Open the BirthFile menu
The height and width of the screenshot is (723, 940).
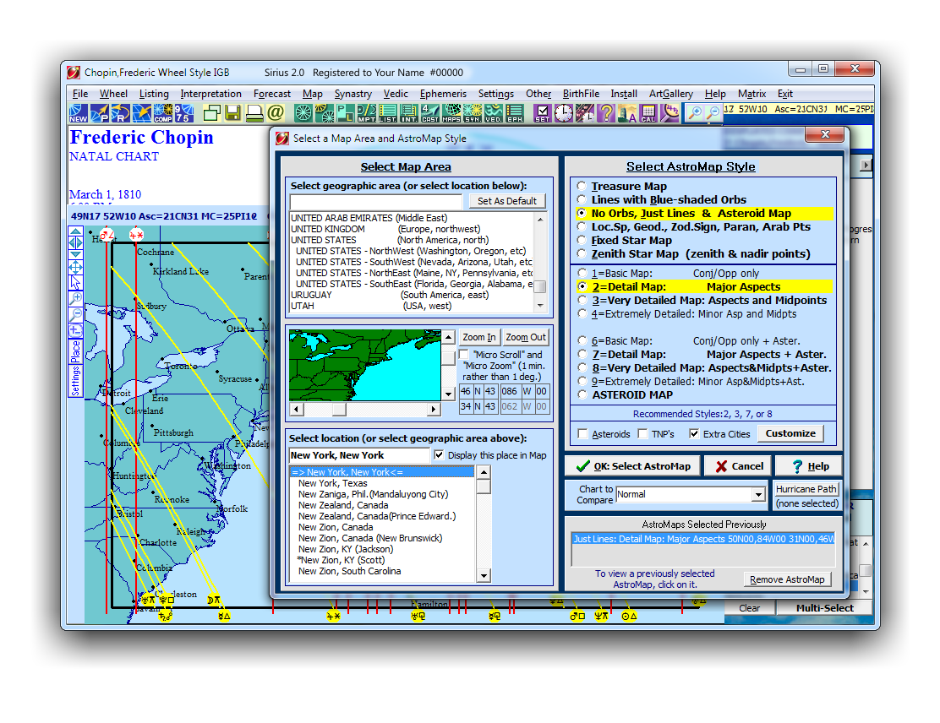coord(581,94)
